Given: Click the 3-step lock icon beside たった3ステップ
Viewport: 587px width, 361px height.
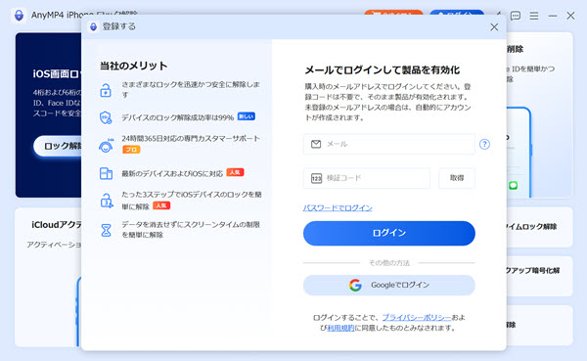Looking at the screenshot, I should coord(107,201).
